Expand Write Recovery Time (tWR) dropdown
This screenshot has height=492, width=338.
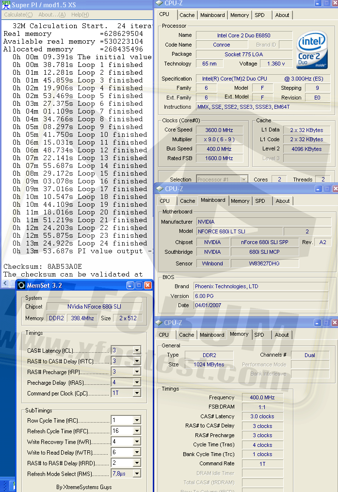coord(137,442)
